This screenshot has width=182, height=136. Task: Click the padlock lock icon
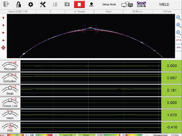(x=18, y=5)
